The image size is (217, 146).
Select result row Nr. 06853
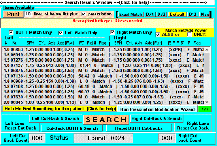103,50
